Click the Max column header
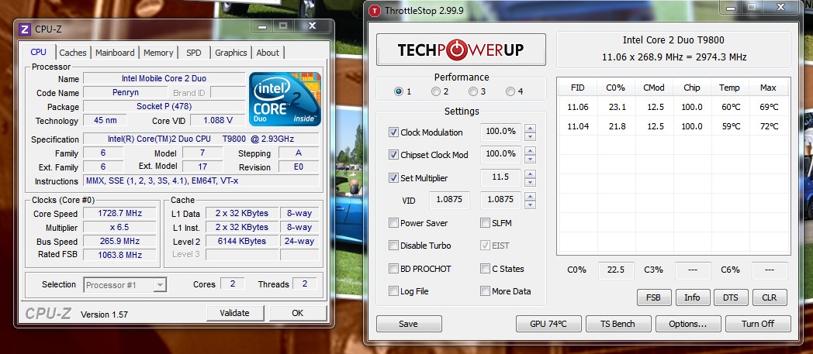Image resolution: width=813 pixels, height=354 pixels. 769,88
